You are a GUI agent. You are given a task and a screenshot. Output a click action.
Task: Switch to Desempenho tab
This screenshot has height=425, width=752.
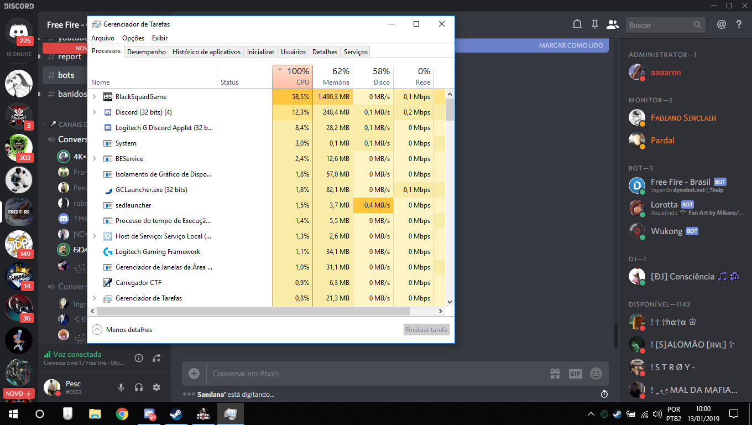pyautogui.click(x=146, y=52)
